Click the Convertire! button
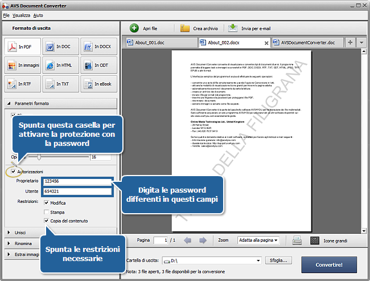Viewport: 370px width, 281px height. pyautogui.click(x=329, y=265)
